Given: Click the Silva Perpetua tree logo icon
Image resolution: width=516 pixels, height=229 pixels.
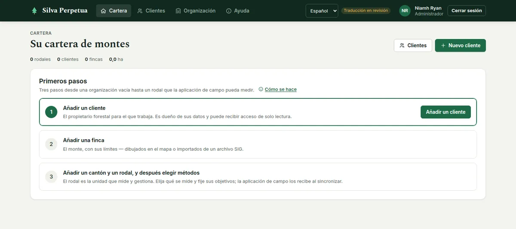Looking at the screenshot, I should (34, 11).
